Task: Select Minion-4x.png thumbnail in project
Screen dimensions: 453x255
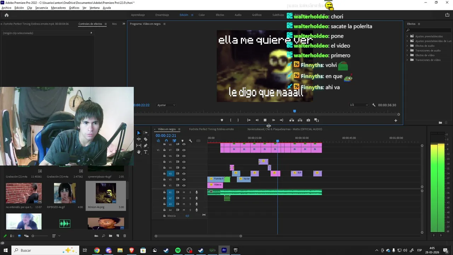Action: (106, 193)
